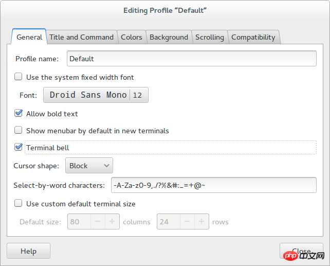Open the Background tab
This screenshot has height=266, width=330.
[x=169, y=37]
